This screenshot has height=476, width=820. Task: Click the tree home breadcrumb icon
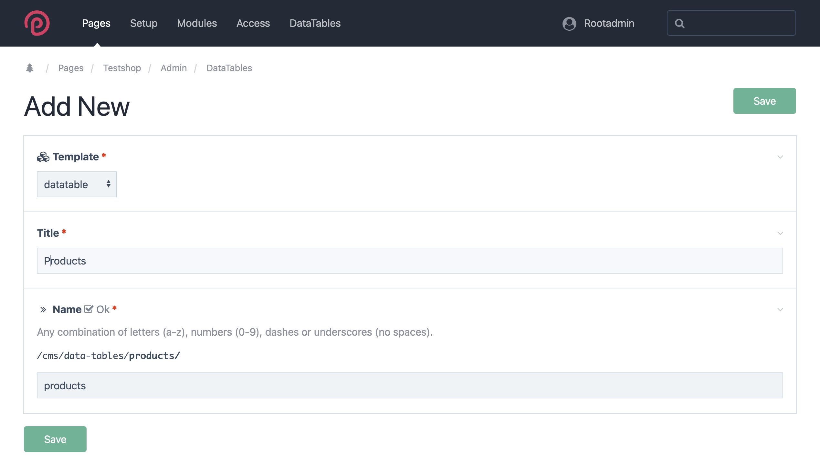(x=30, y=68)
